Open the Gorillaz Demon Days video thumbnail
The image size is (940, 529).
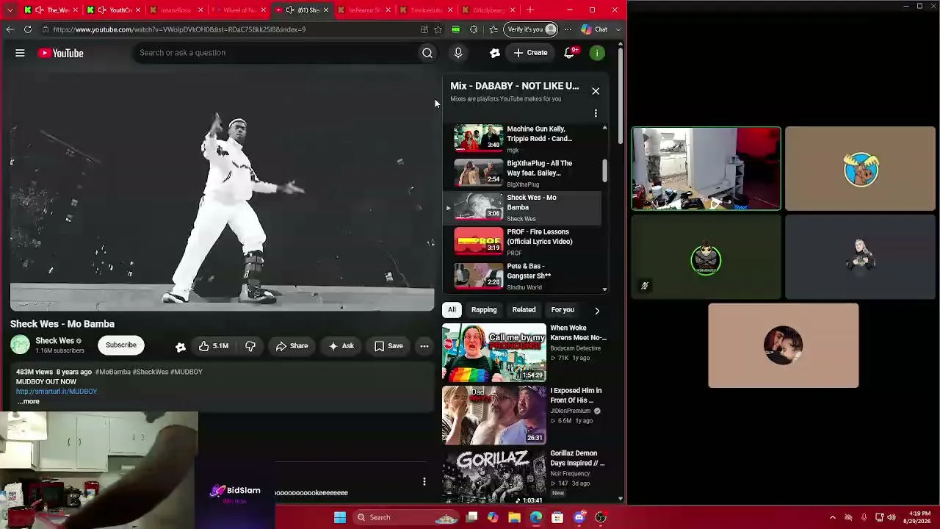tap(494, 476)
